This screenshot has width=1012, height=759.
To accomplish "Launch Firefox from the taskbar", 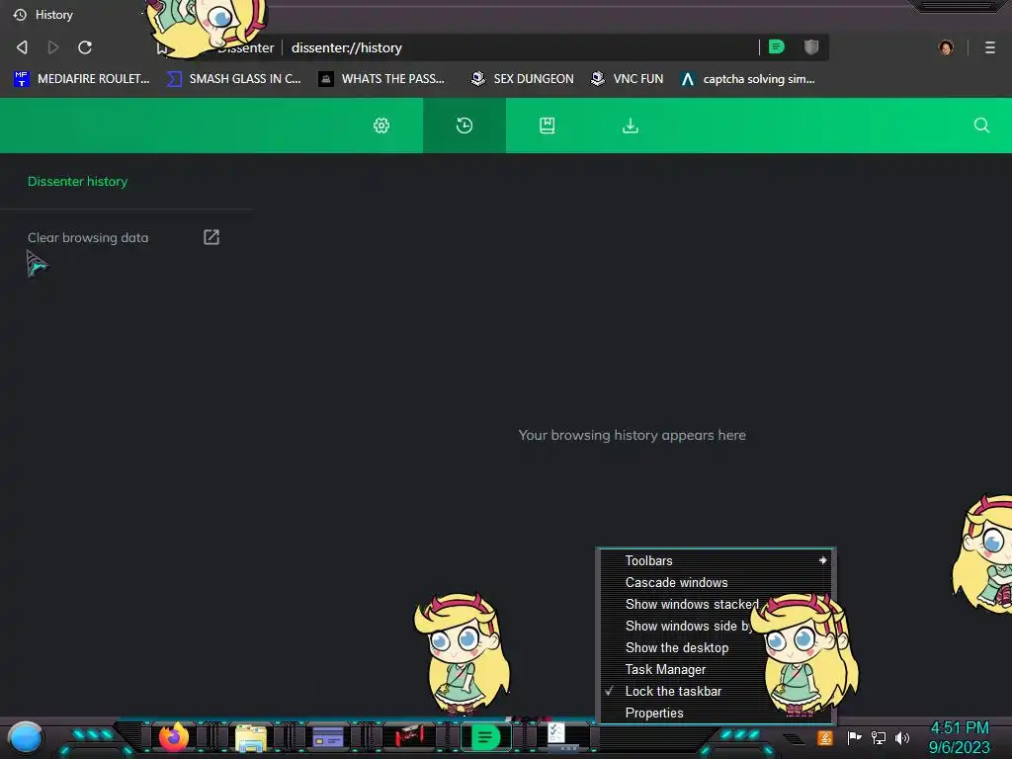I will click(x=173, y=737).
